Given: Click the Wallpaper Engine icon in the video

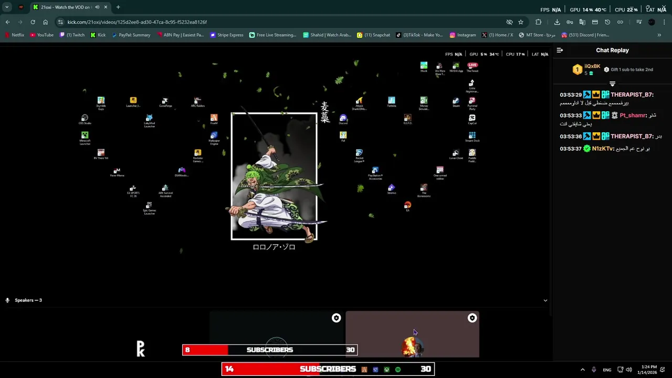Looking at the screenshot, I should point(214,138).
